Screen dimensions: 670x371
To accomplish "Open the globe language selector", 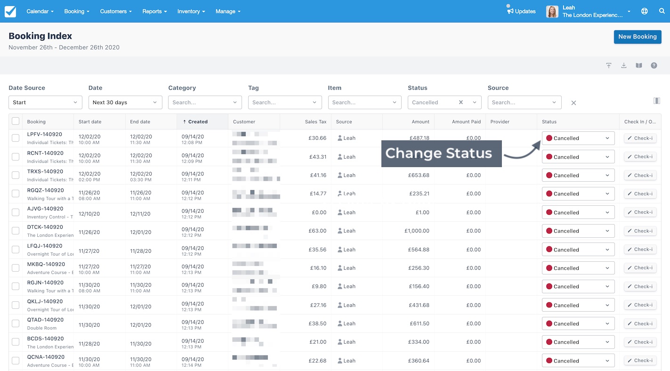I will coord(645,11).
